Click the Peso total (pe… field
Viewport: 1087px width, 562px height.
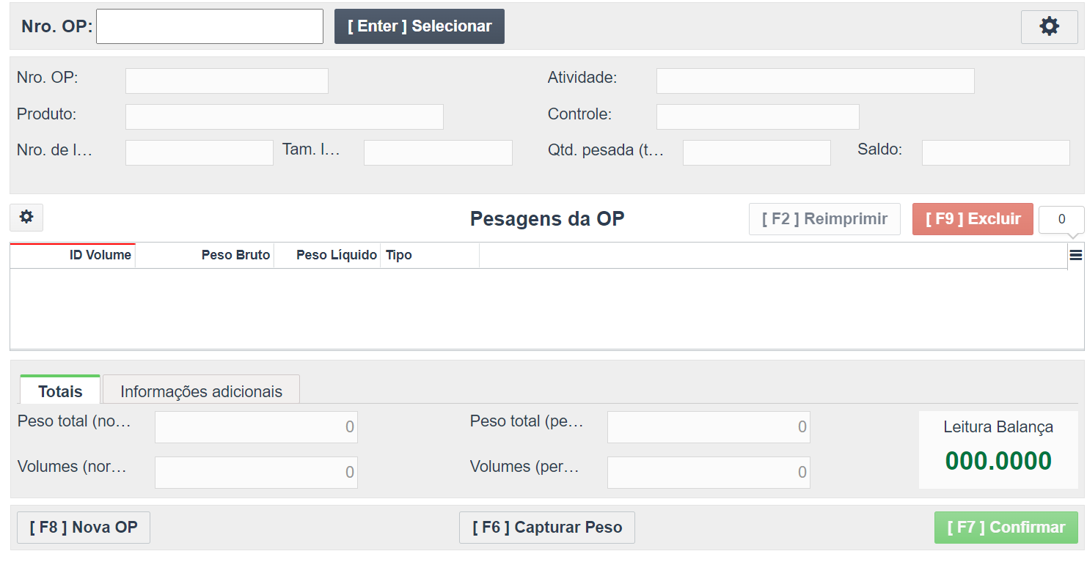tap(709, 427)
